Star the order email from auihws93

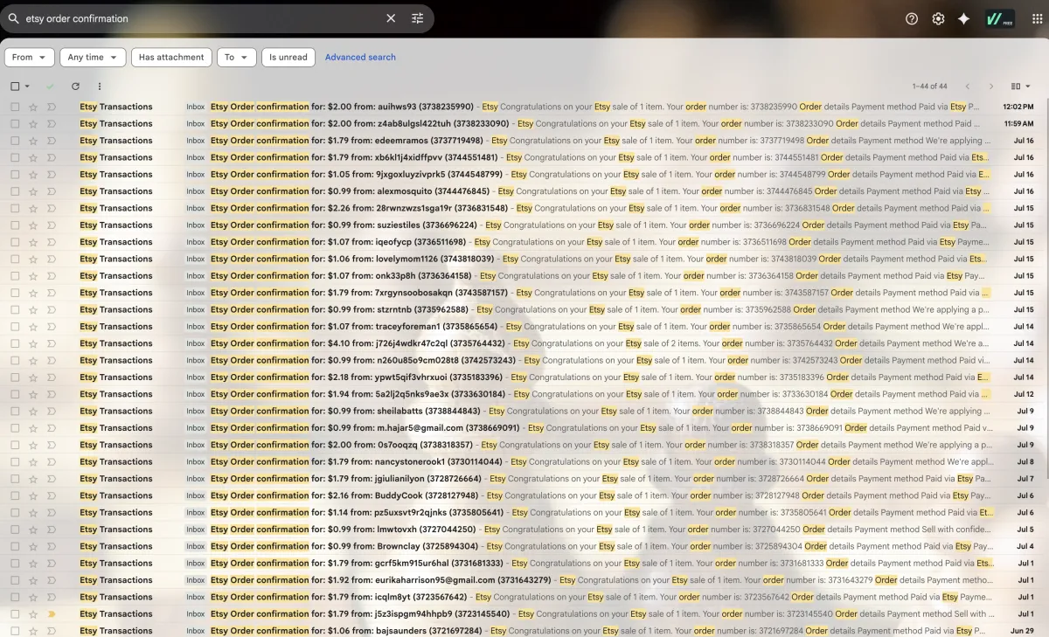pyautogui.click(x=33, y=107)
